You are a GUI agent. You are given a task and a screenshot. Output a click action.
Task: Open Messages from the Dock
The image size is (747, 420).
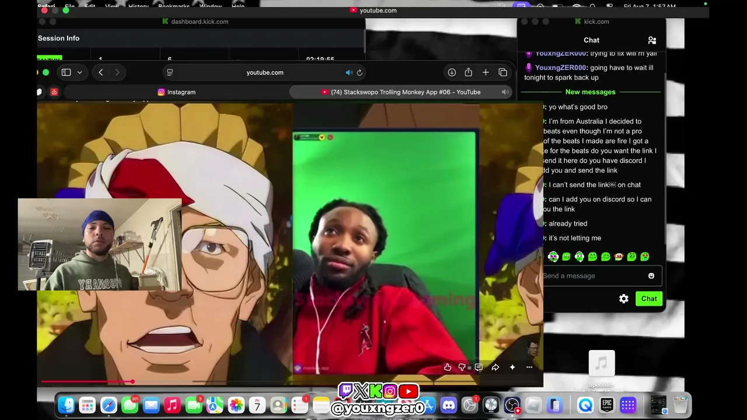pos(130,405)
